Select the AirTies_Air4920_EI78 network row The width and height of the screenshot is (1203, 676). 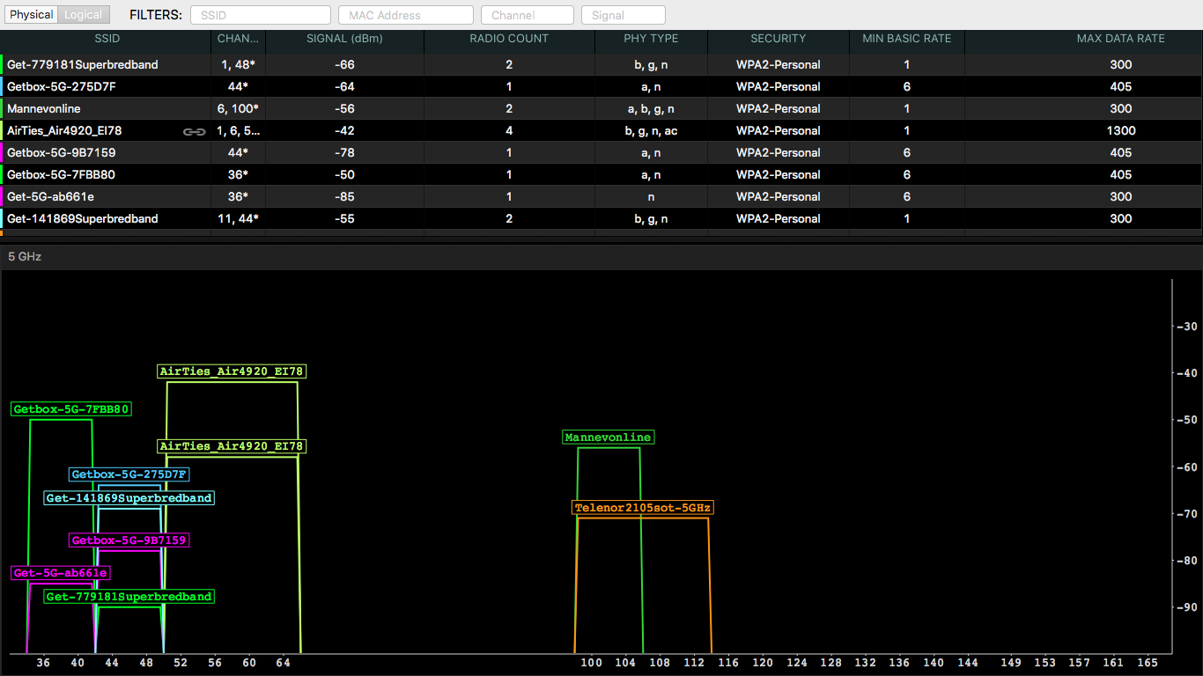tap(601, 130)
